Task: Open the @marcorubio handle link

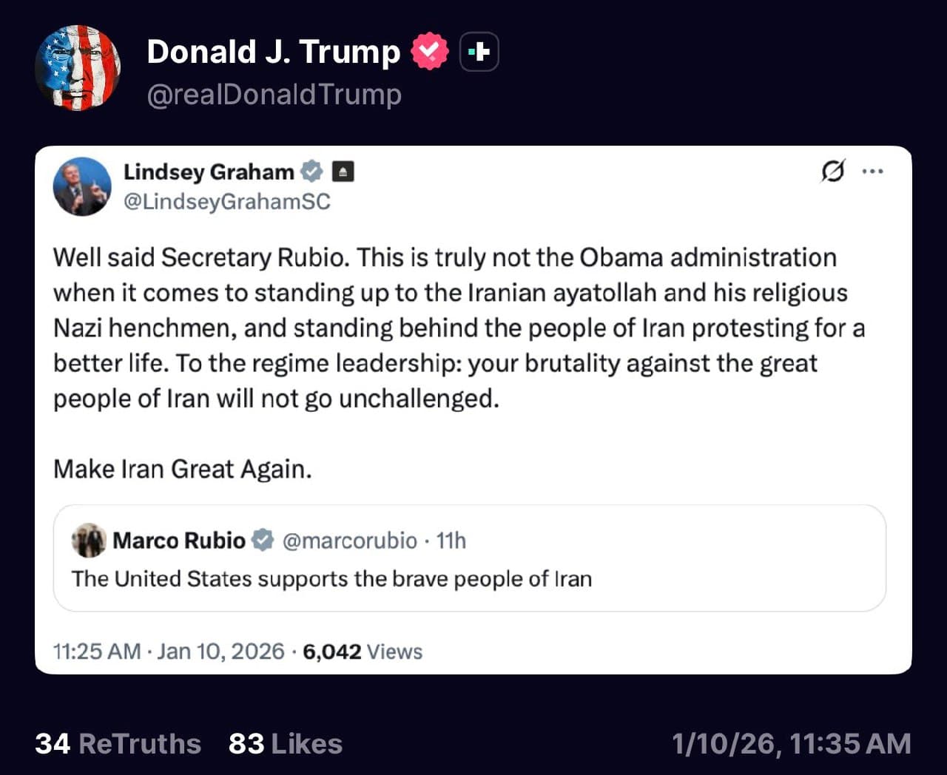Action: (348, 541)
